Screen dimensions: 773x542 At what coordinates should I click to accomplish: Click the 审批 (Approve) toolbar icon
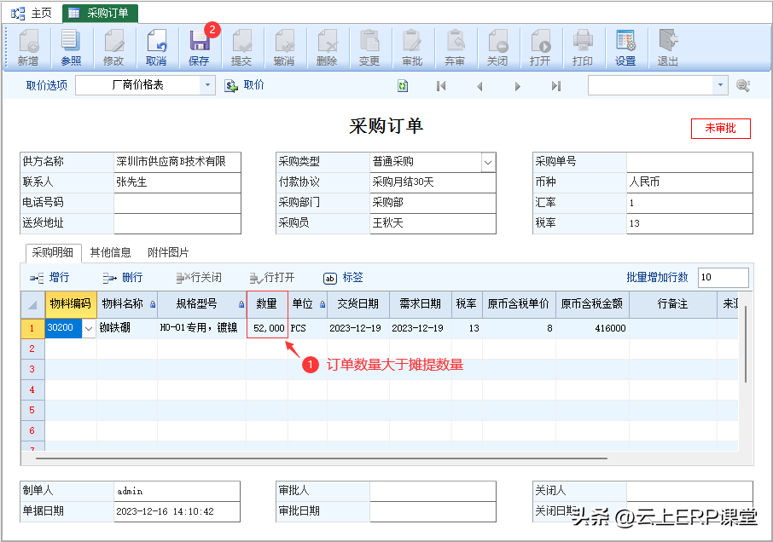click(411, 48)
